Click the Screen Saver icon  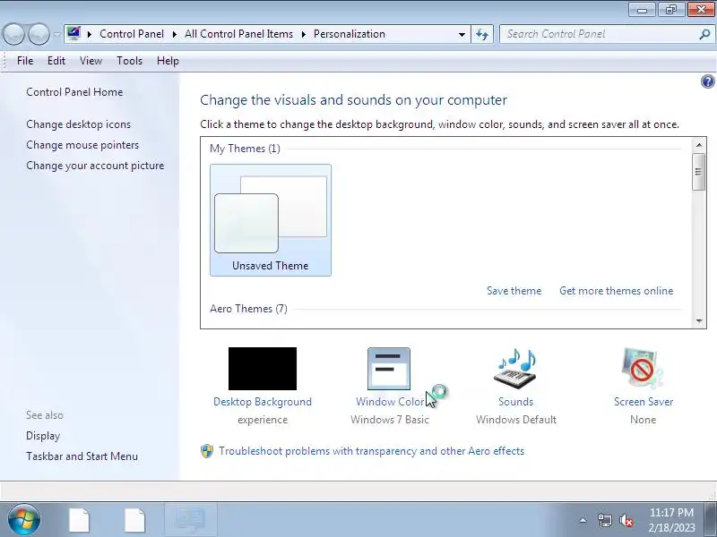(x=643, y=369)
